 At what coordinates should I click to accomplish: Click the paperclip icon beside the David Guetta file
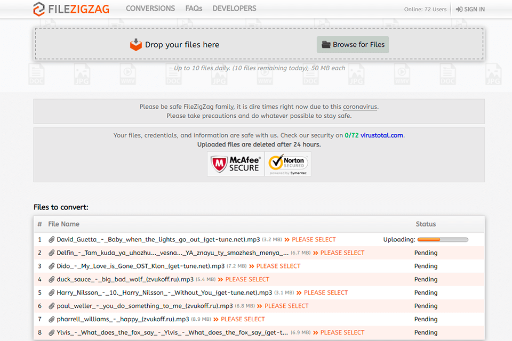52,239
